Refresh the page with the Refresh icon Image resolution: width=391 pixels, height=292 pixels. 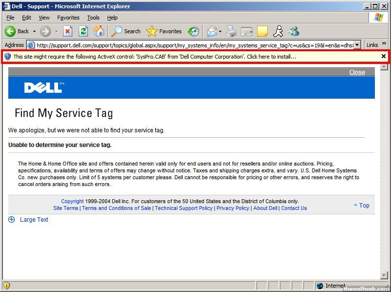[83, 31]
